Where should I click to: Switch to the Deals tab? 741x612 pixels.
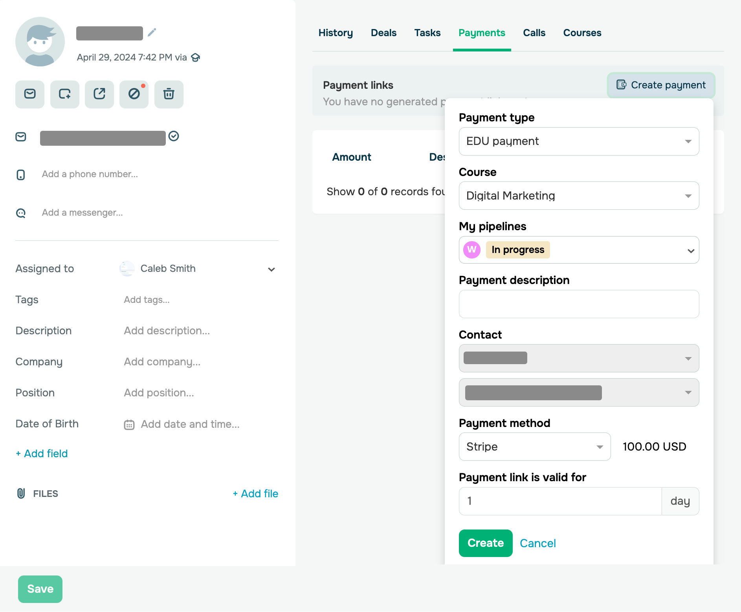pos(383,33)
